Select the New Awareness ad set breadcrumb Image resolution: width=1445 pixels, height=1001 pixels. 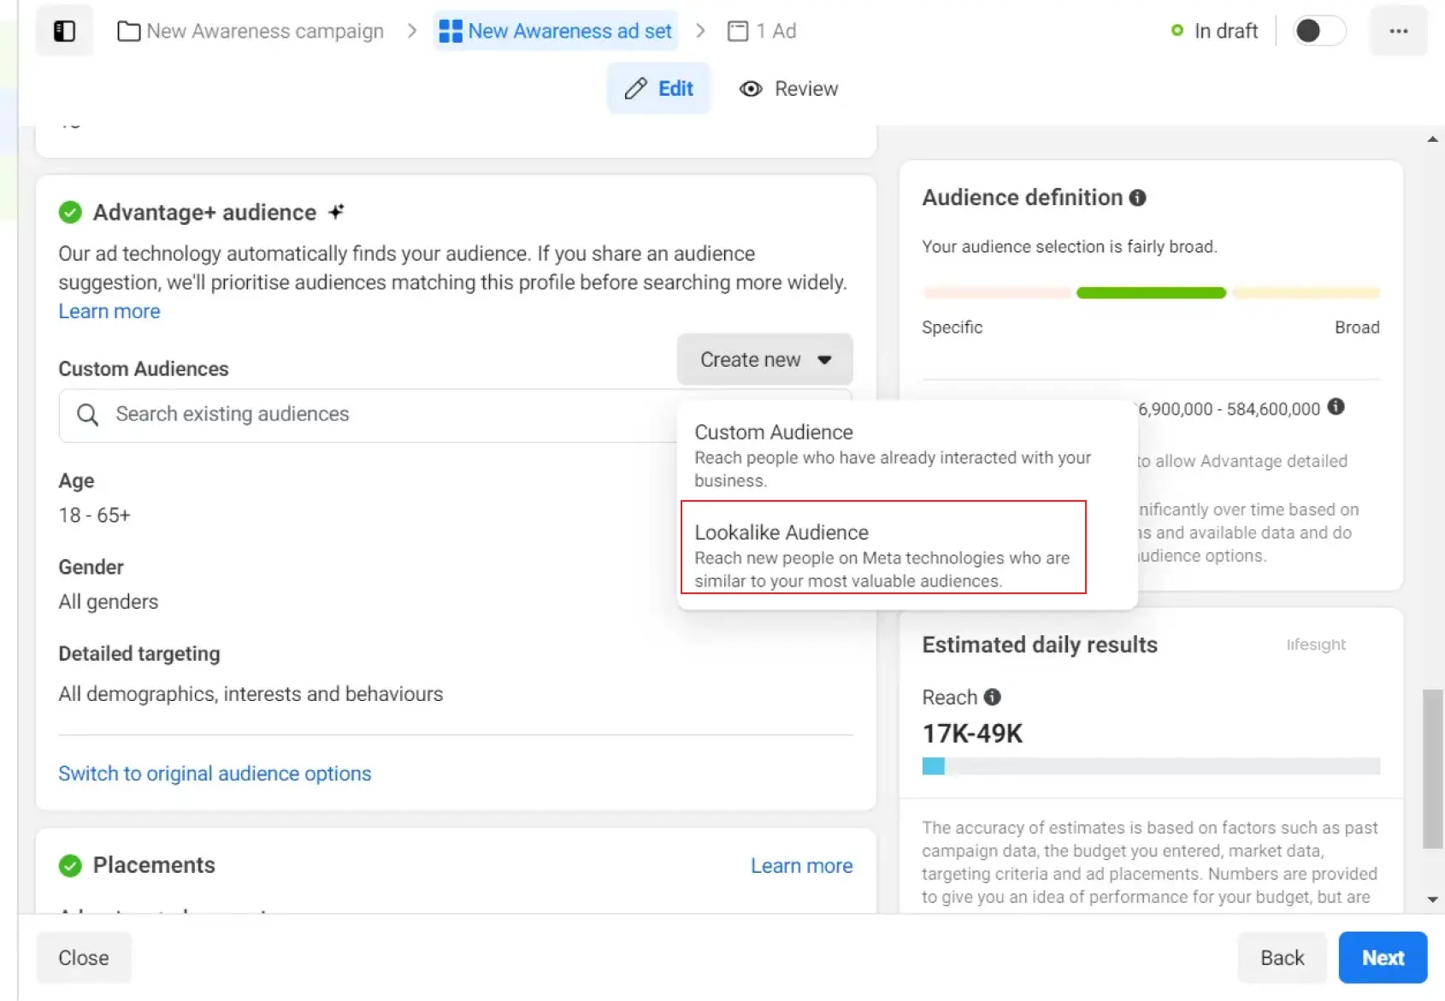(x=556, y=32)
